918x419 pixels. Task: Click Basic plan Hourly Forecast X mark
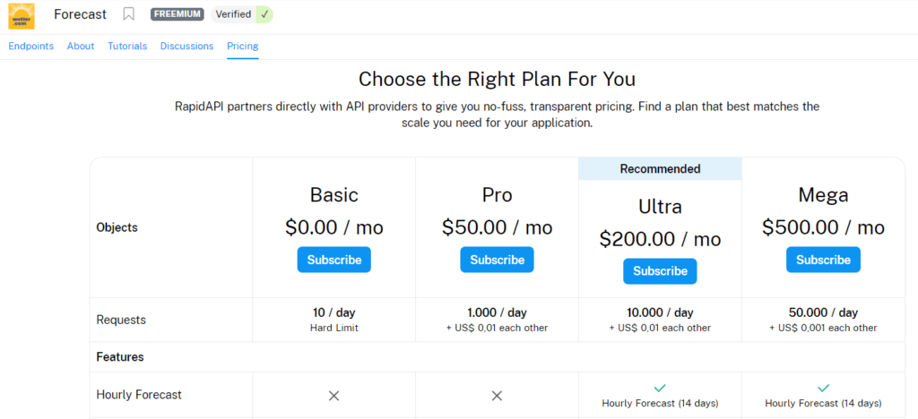coord(333,396)
